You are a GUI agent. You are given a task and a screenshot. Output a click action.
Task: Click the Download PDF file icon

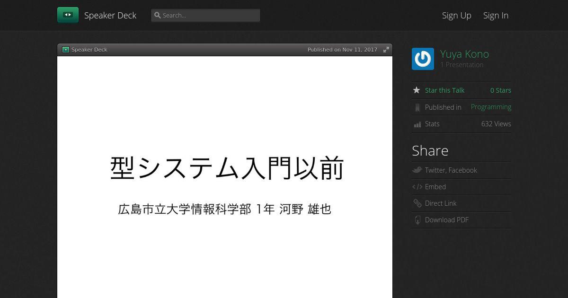click(417, 220)
